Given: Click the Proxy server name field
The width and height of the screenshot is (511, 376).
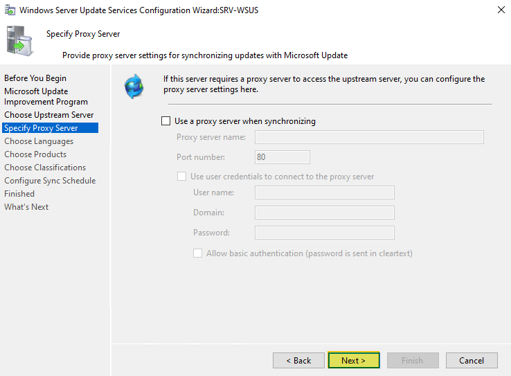Looking at the screenshot, I should coord(369,137).
